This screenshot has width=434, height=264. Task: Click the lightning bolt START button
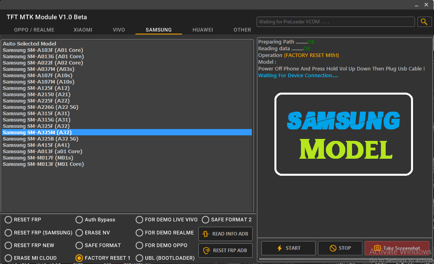pos(288,248)
